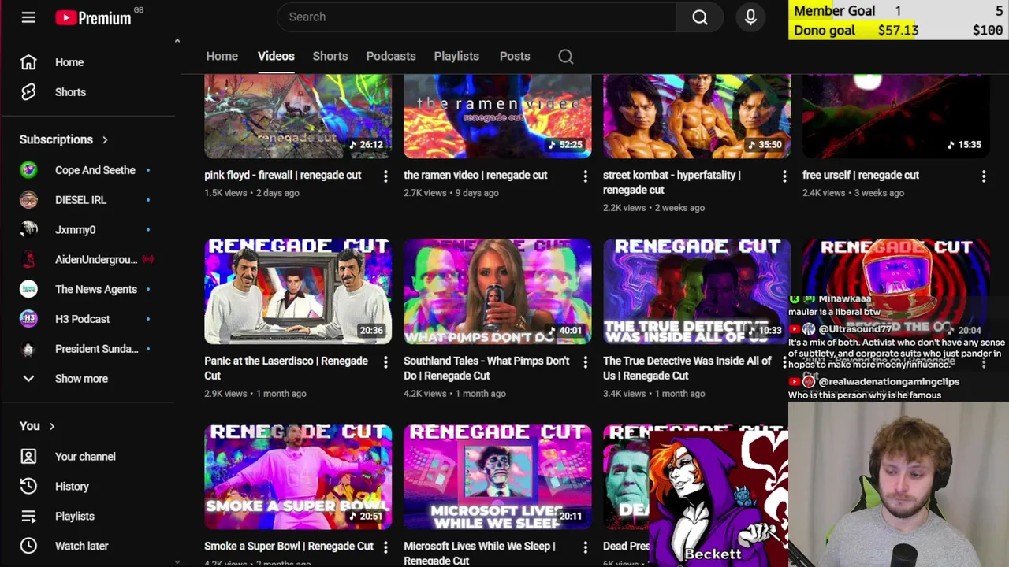Open options for Panic at the Laserdisco

point(385,362)
